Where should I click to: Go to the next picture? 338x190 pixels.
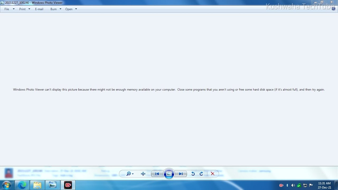pos(181,174)
